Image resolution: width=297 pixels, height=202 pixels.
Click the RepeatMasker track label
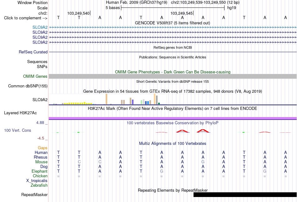[x=34, y=195]
